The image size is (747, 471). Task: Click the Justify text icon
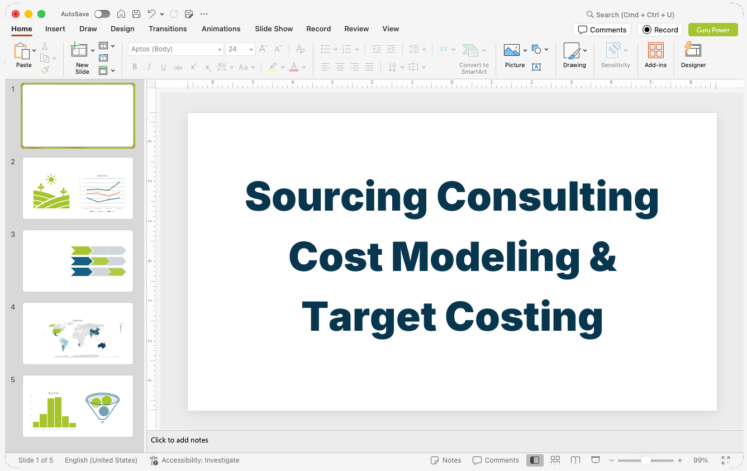[369, 67]
